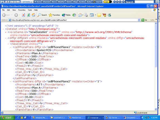Click the Sprint PCS provider name text
Viewport: 160px width, 120px height.
click(x=44, y=50)
